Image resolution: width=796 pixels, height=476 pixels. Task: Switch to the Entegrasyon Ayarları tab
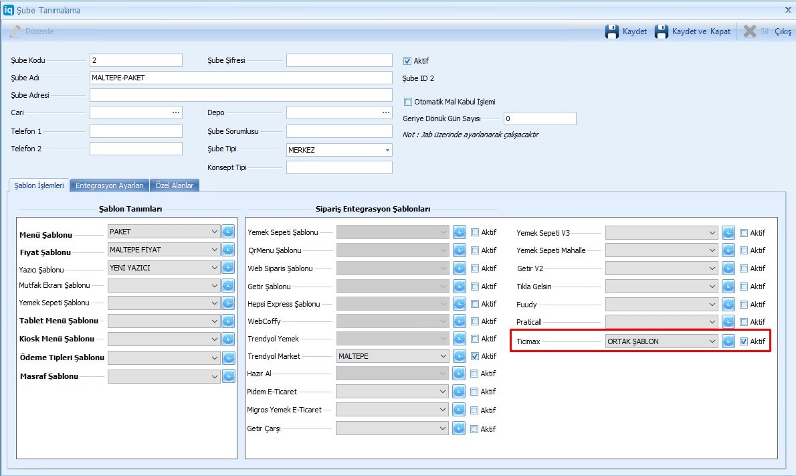(x=110, y=185)
